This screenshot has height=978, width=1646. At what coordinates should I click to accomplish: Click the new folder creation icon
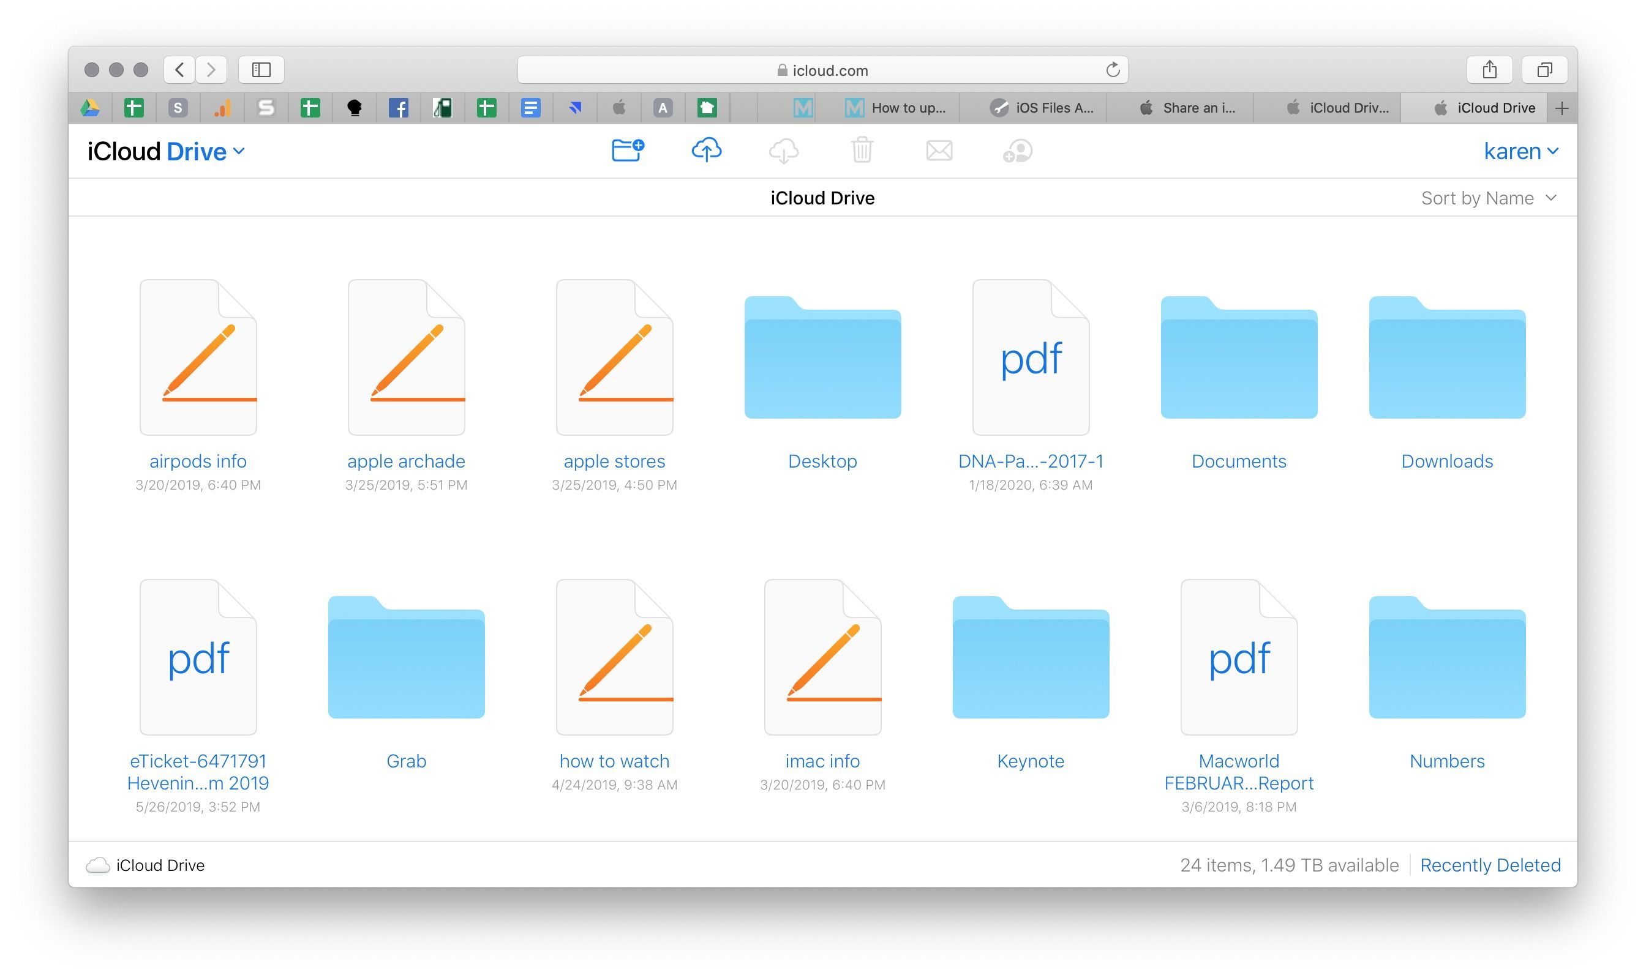(x=626, y=149)
